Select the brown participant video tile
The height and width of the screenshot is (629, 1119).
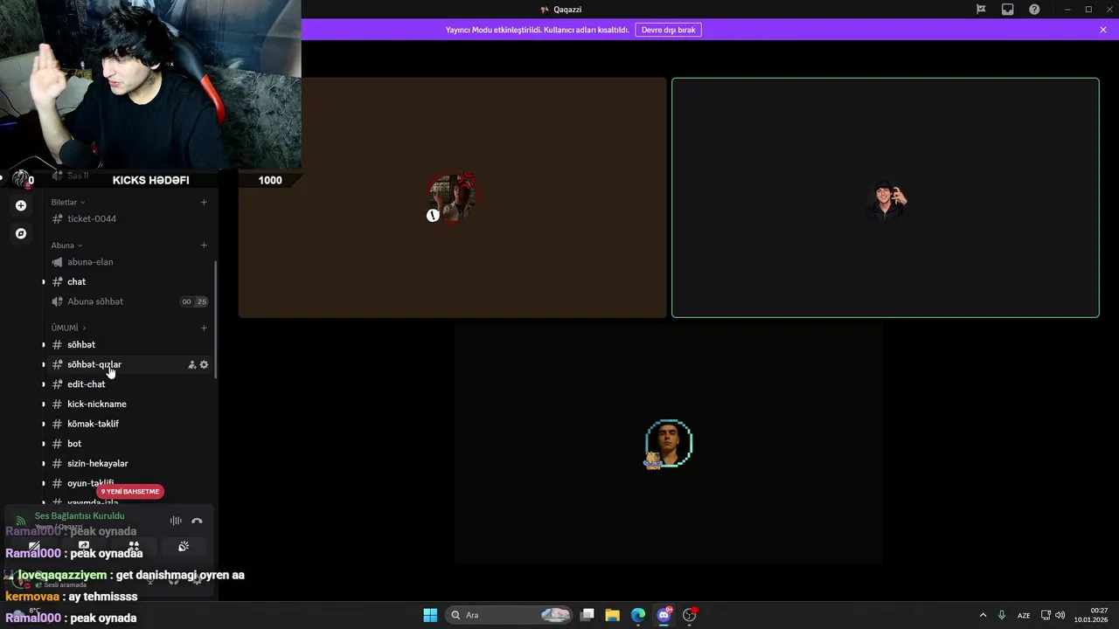click(452, 197)
